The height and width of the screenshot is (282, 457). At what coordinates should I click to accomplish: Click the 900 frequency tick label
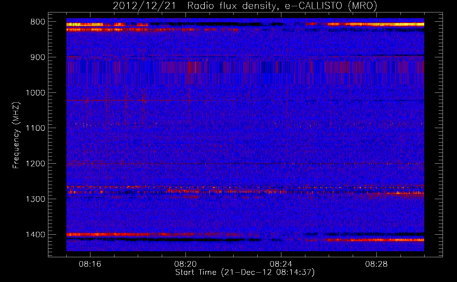pos(38,58)
